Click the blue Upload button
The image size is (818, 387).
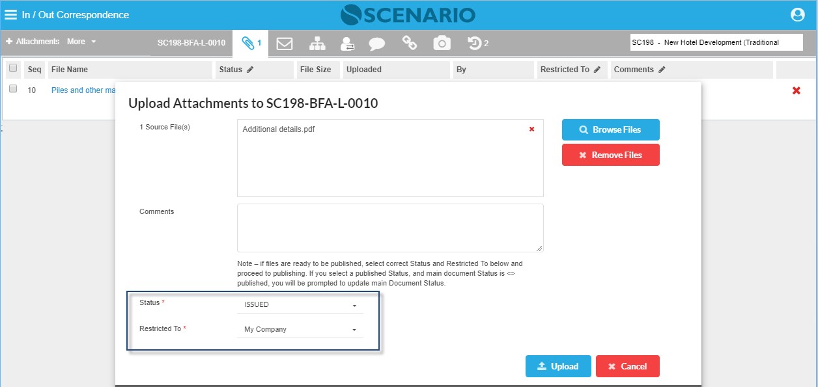558,366
